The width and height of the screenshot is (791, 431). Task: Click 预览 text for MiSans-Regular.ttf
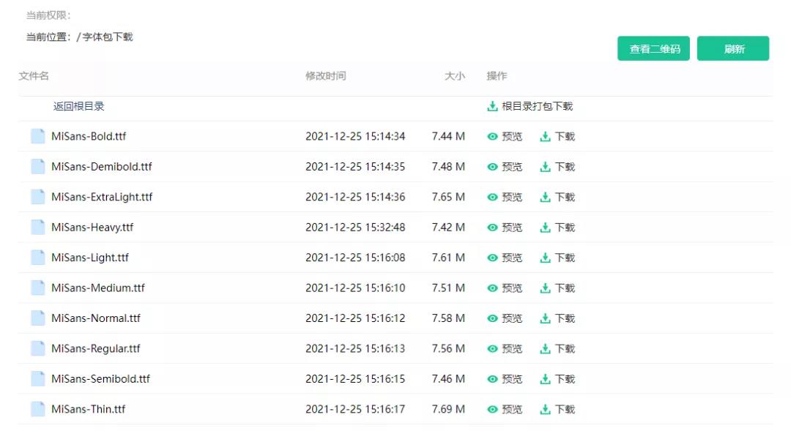[x=512, y=348]
